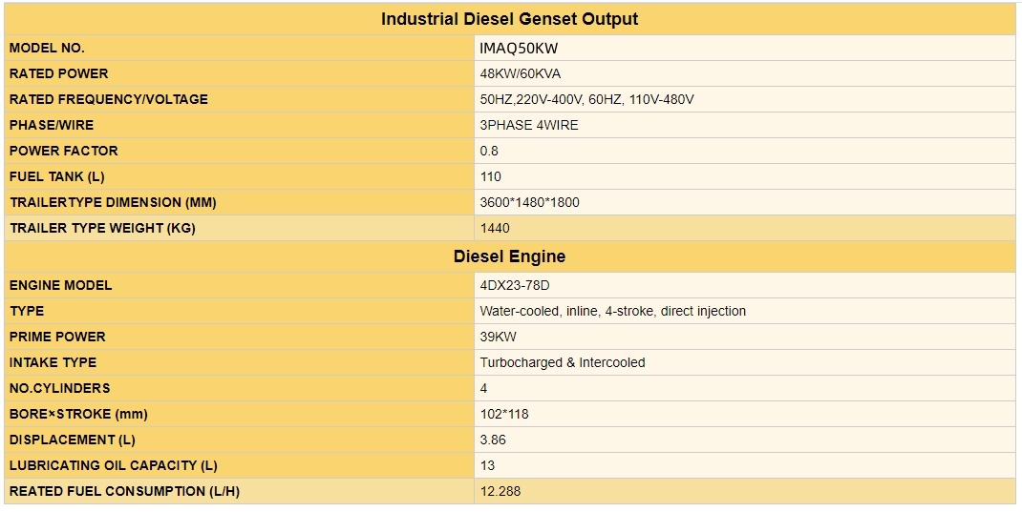
Task: Click the '12.288' fuel consumption value
Action: [x=500, y=491]
